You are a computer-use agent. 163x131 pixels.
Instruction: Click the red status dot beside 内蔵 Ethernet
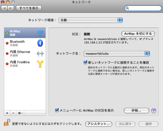[7, 53]
